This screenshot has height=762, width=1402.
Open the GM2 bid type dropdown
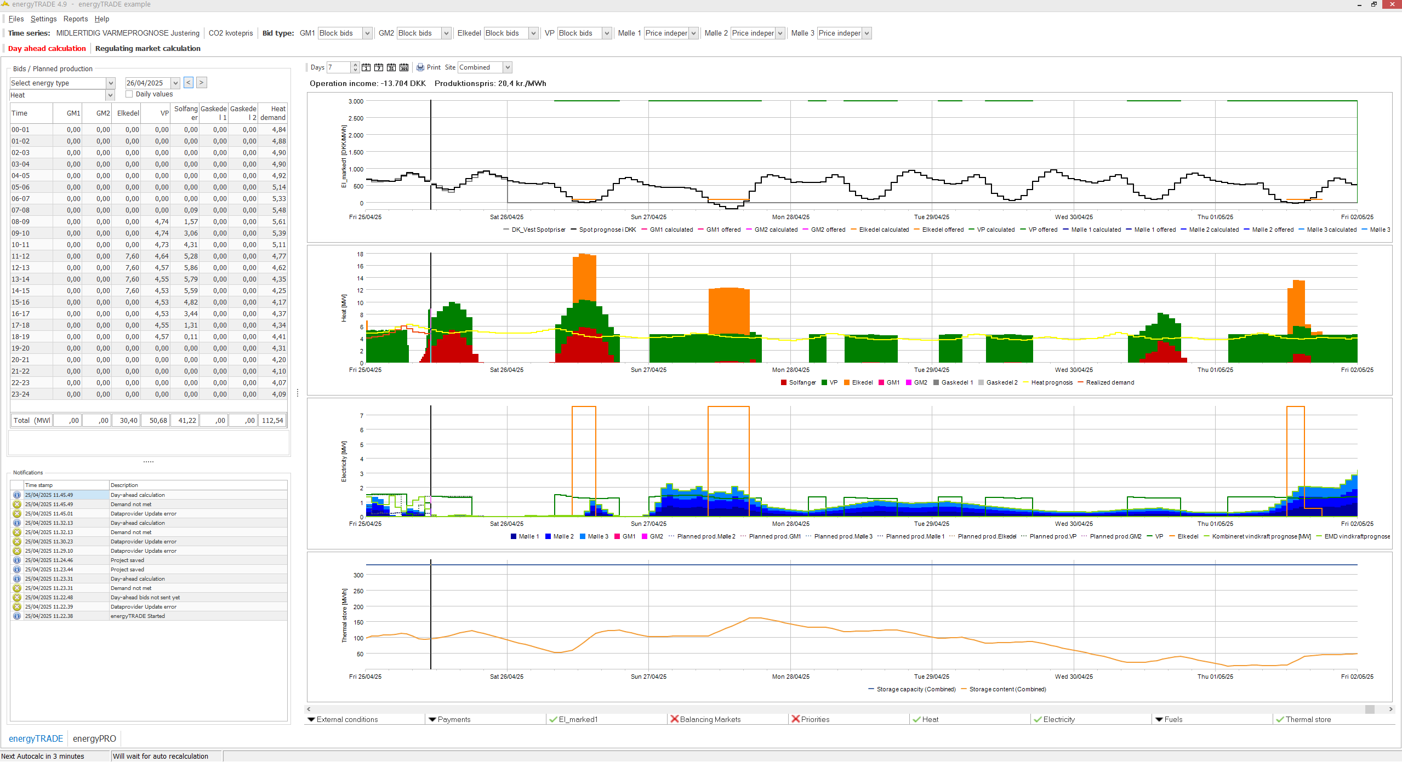(x=446, y=33)
